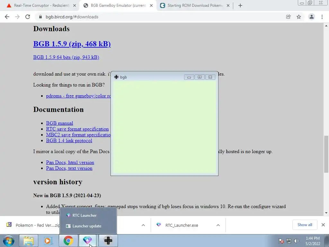Download BGB 1.5.9 64 bits zip
This screenshot has height=247, width=329.
coord(66,57)
